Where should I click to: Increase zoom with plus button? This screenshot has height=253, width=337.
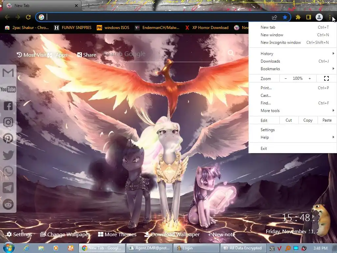tap(310, 78)
